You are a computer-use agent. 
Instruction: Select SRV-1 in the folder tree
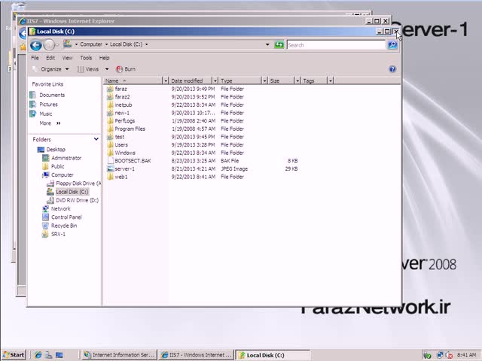pos(58,234)
